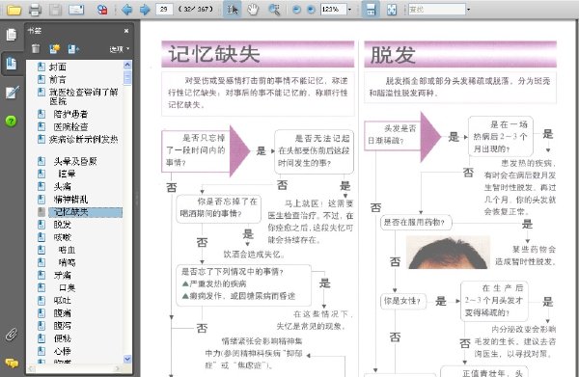This screenshot has width=579, height=377.
Task: Click the page number field showing 29
Action: [164, 9]
